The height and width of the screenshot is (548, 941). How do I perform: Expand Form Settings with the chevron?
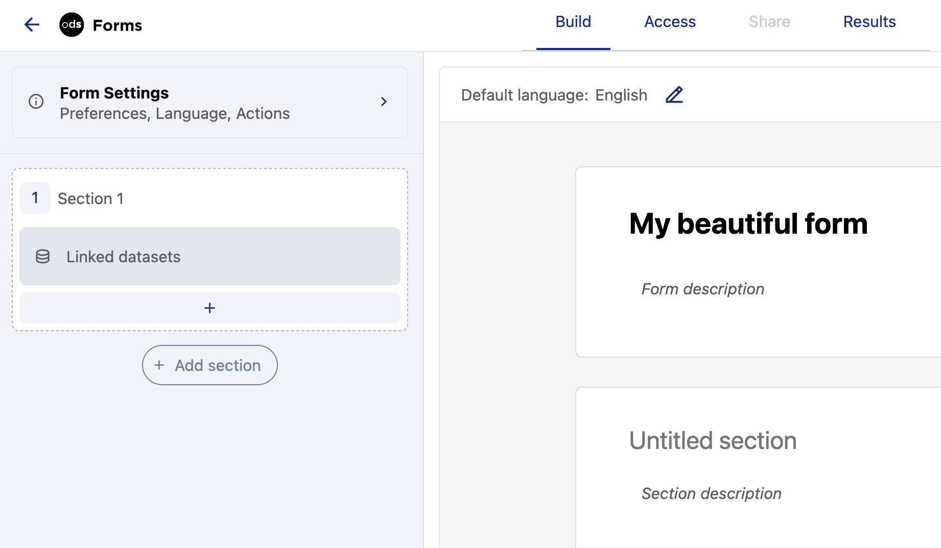(384, 102)
